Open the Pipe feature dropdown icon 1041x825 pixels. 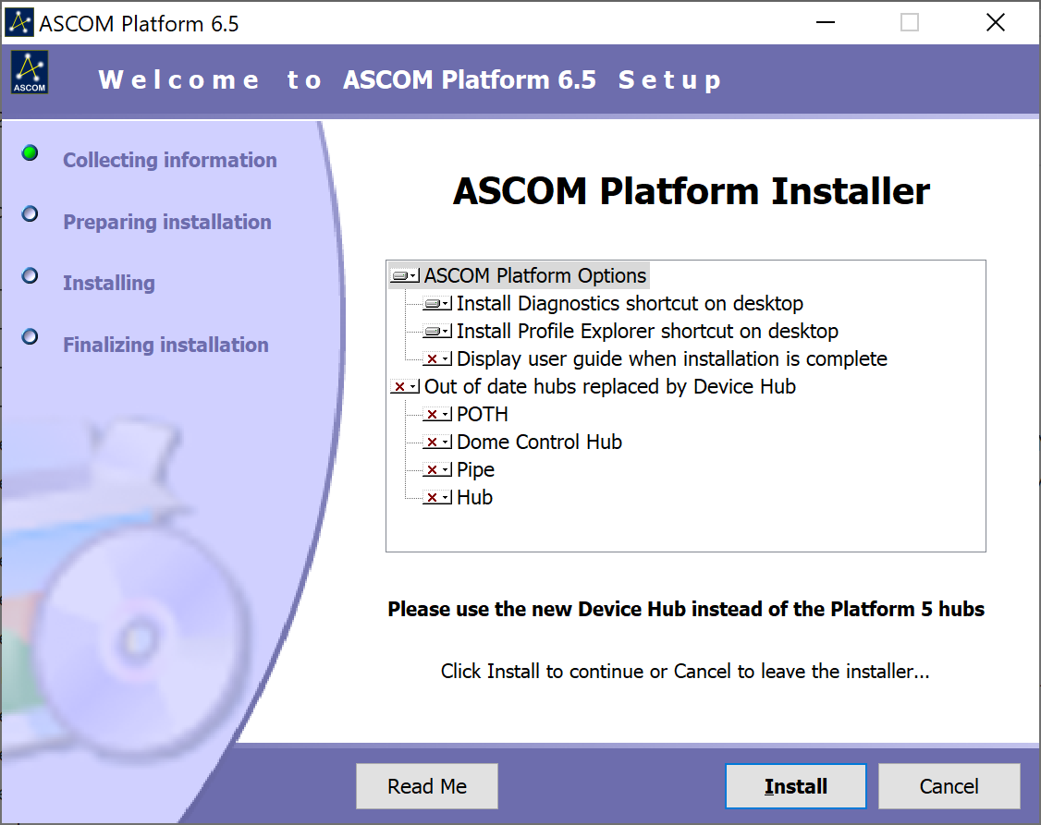[437, 469]
